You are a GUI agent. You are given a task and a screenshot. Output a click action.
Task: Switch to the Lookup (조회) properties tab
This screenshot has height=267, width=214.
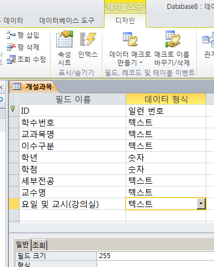[x=39, y=245]
